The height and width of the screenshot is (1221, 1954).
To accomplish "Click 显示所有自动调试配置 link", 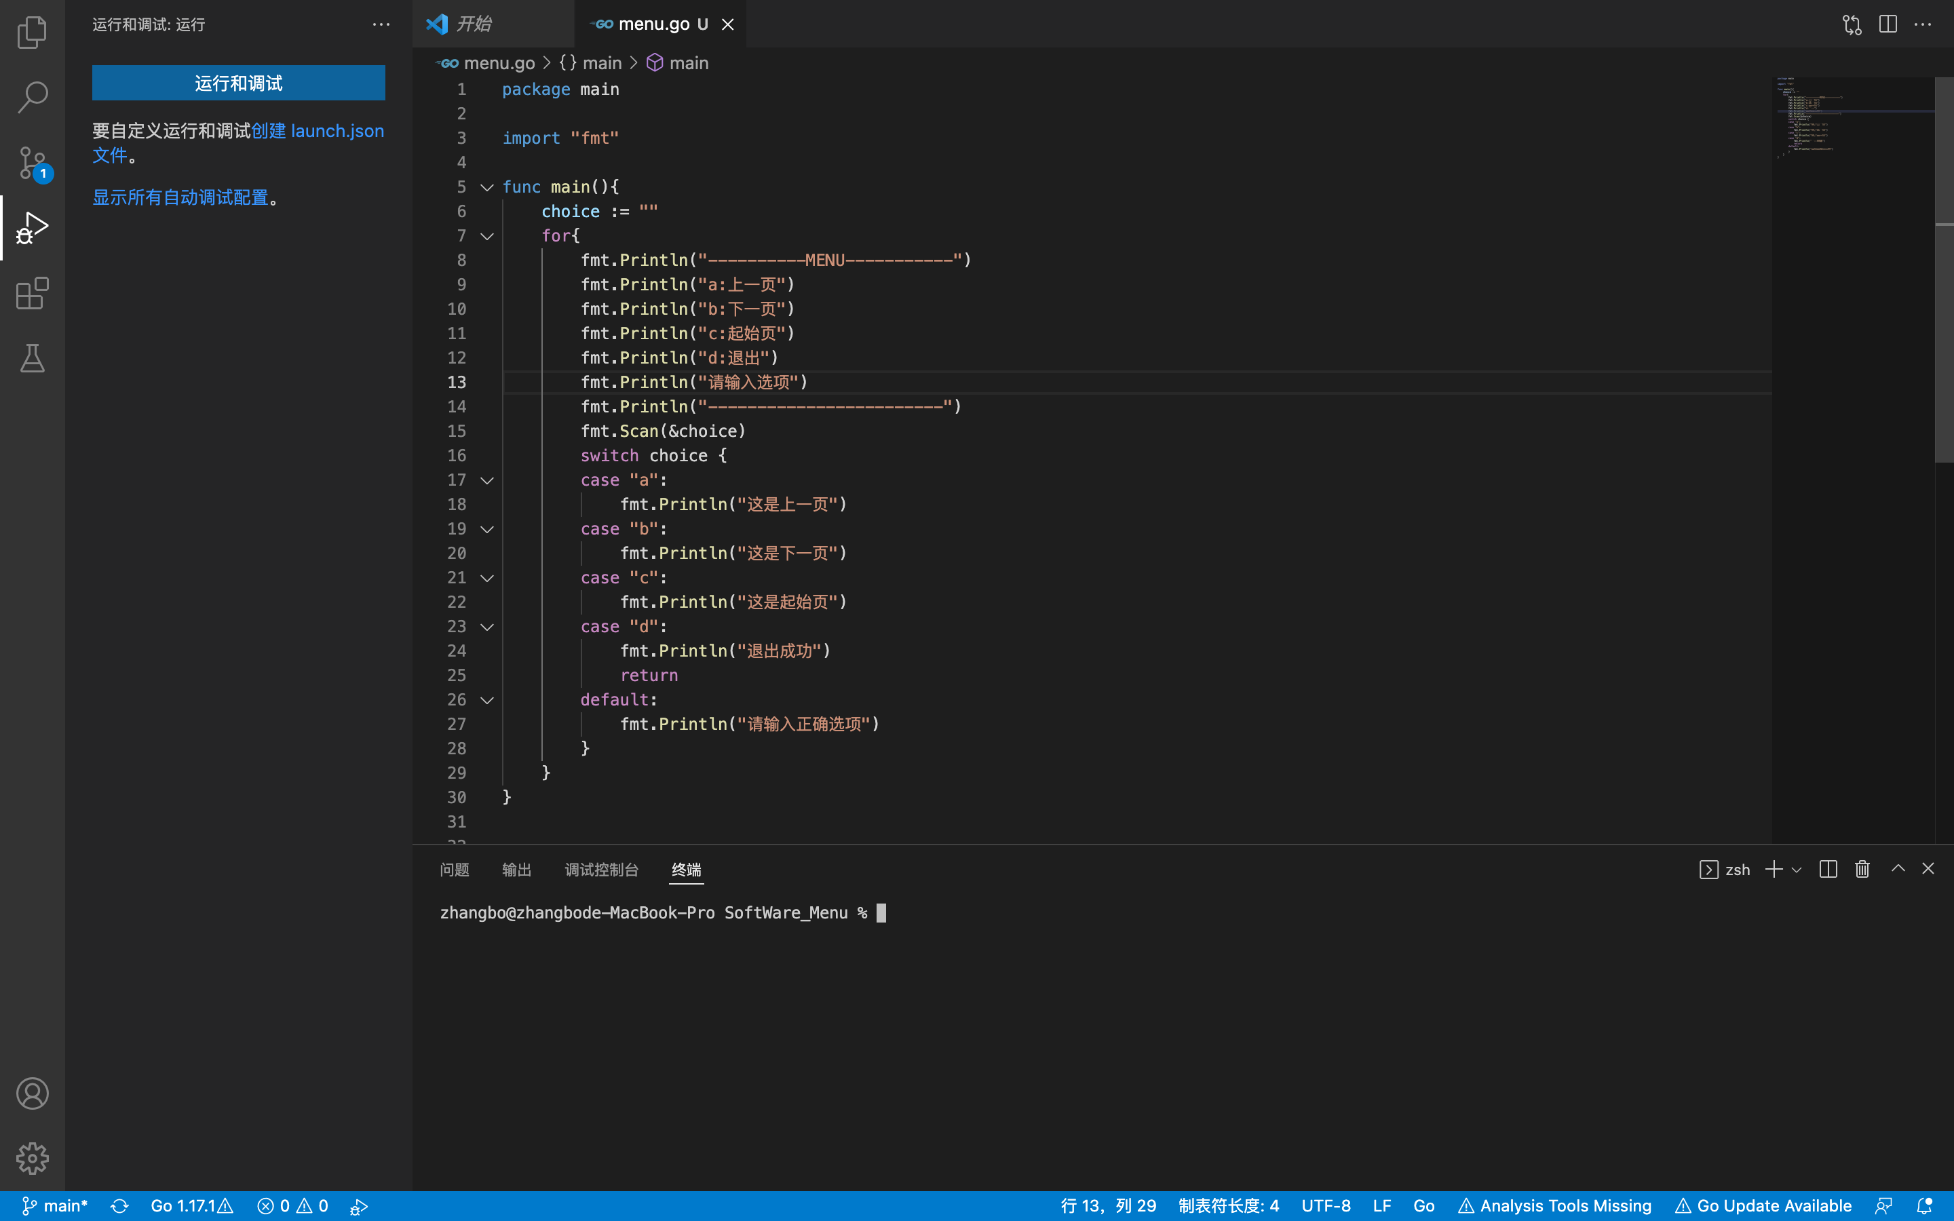I will [180, 197].
